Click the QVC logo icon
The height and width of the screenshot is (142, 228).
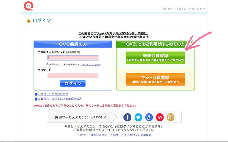click(28, 6)
